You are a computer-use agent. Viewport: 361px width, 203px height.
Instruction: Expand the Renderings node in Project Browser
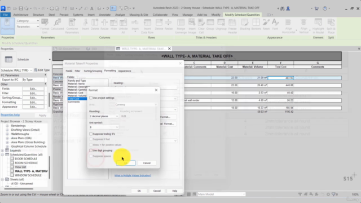pos(7,126)
